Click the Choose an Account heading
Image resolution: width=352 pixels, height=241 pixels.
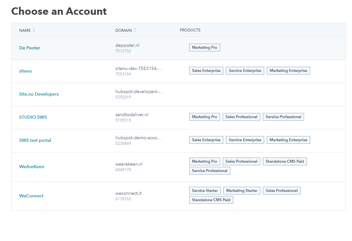59,11
